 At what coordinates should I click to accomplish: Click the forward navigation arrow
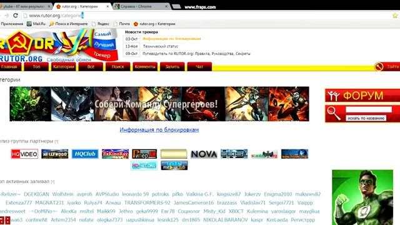click(x=7, y=16)
